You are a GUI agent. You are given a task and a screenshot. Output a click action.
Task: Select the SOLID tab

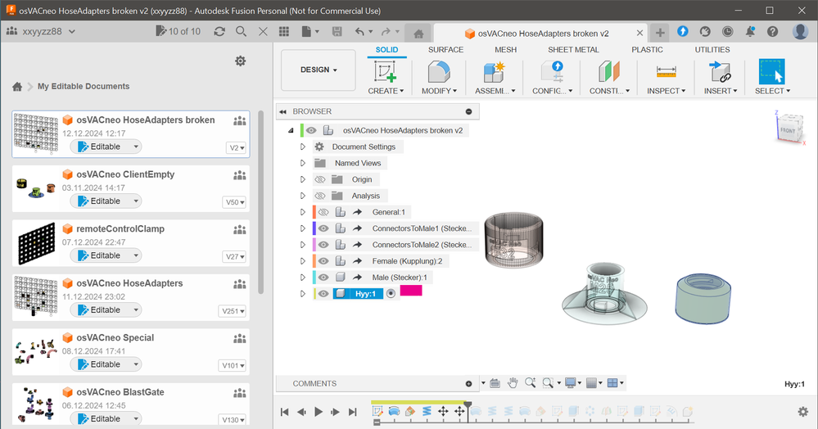click(x=386, y=50)
